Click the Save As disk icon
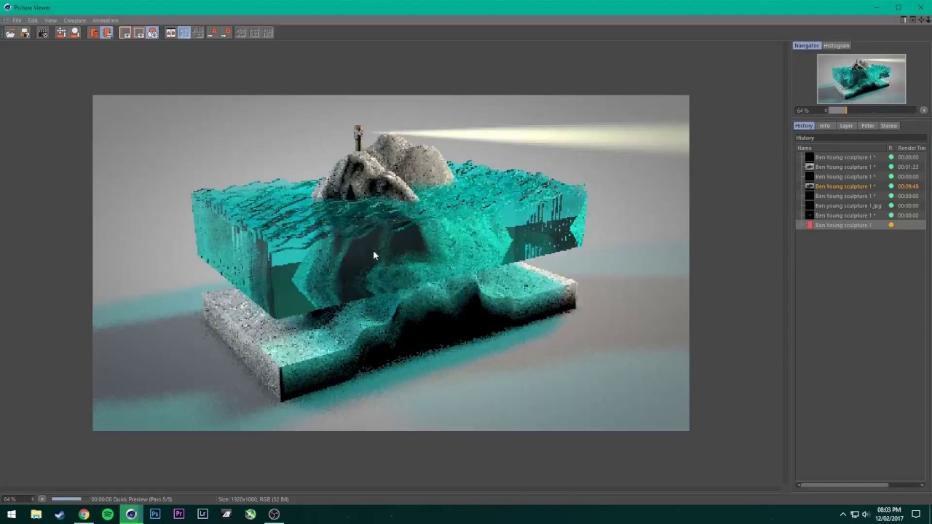 (x=25, y=33)
